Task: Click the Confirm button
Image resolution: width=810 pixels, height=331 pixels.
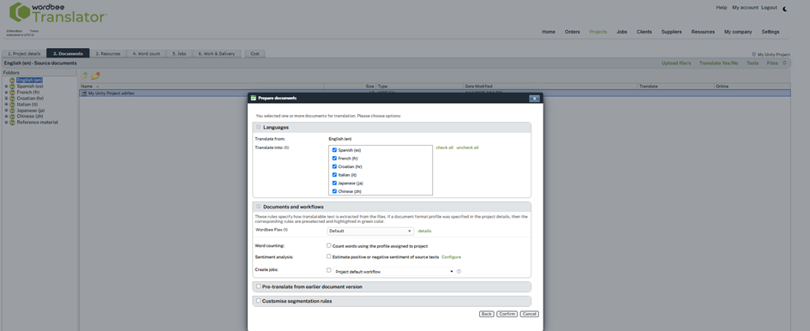Action: (x=507, y=314)
